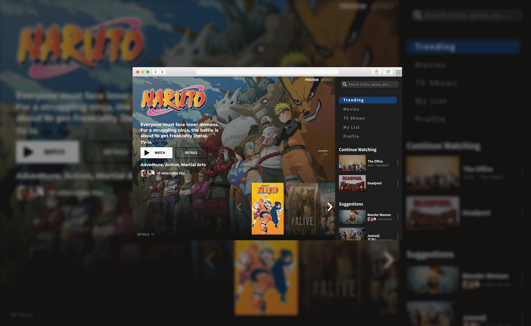Viewport: 531px width, 326px height.
Task: Click the Wonder Woman title text
Action: coord(379,215)
